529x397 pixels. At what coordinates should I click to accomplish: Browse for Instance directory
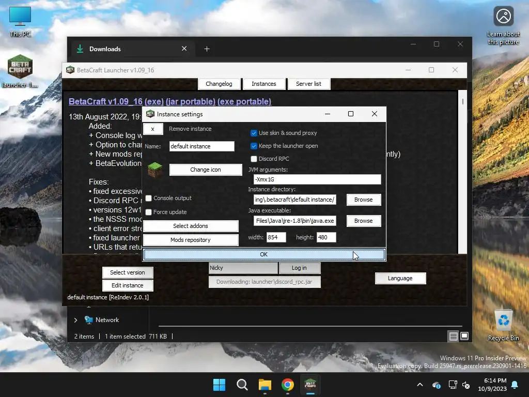[x=363, y=200]
